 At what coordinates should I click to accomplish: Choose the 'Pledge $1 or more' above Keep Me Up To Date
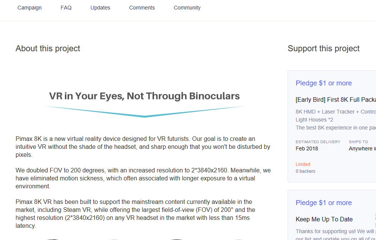click(324, 203)
